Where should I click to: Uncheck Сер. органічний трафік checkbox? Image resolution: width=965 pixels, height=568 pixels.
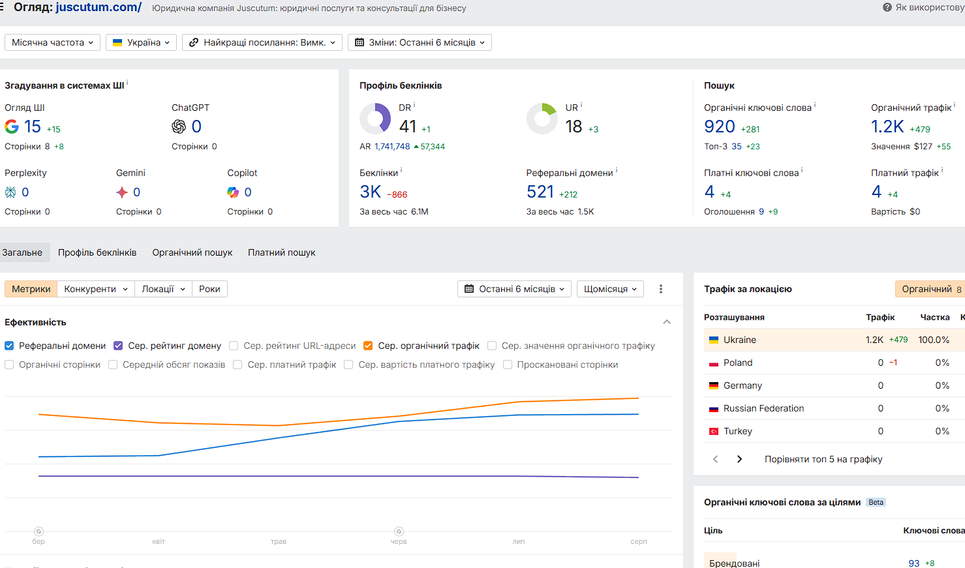pyautogui.click(x=368, y=346)
